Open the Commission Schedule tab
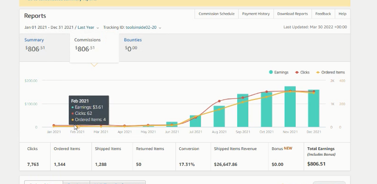 [x=216, y=14]
